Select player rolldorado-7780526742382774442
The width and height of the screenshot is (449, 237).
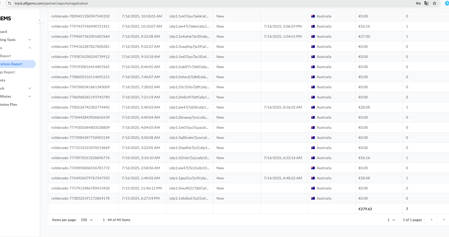tap(80, 107)
